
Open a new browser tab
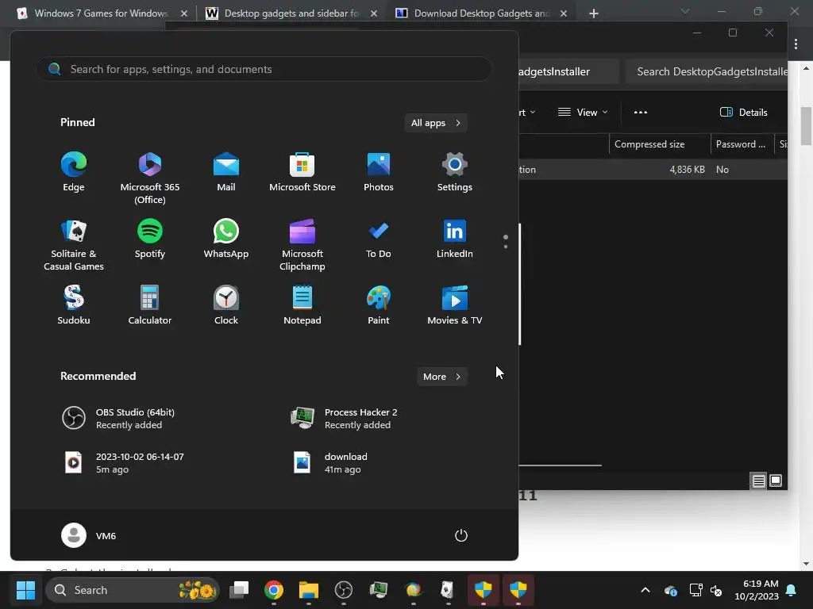click(x=594, y=13)
